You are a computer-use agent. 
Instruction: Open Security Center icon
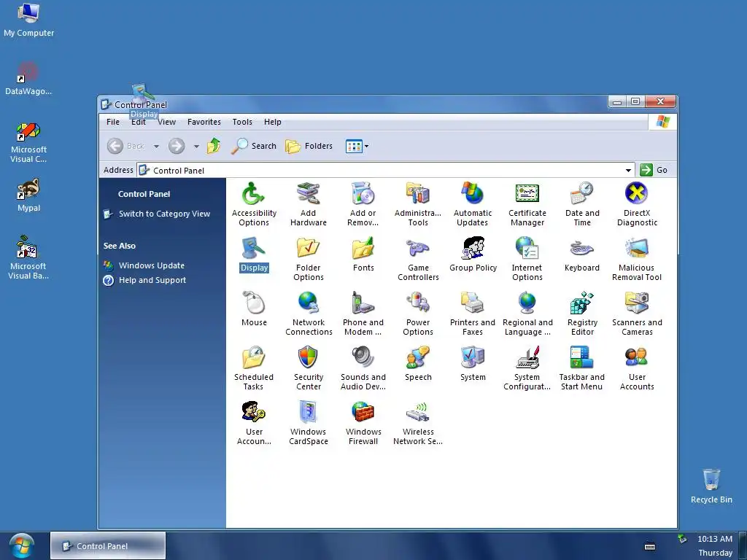coord(309,368)
